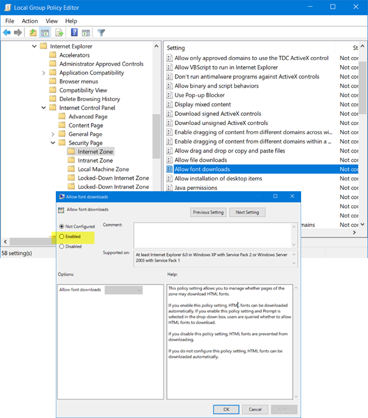Click the policy icon of Java permissions
This screenshot has height=418, width=368.
[x=169, y=188]
